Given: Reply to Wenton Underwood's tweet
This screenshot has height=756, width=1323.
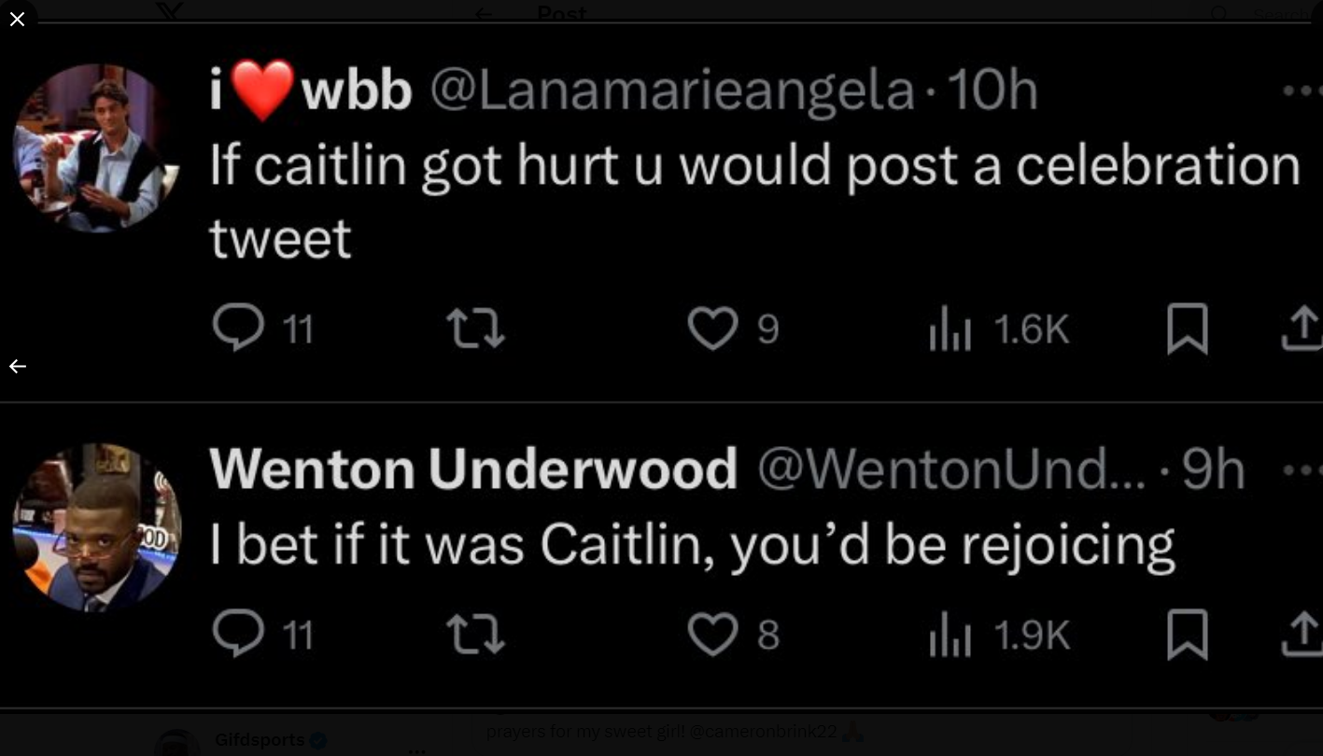Looking at the screenshot, I should coord(238,635).
